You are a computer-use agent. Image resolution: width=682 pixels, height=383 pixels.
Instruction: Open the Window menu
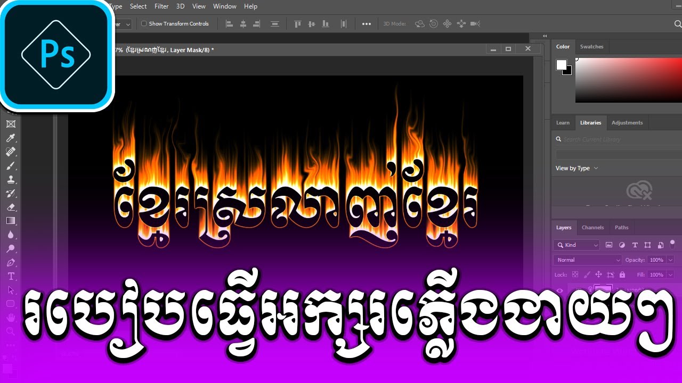[x=224, y=6]
